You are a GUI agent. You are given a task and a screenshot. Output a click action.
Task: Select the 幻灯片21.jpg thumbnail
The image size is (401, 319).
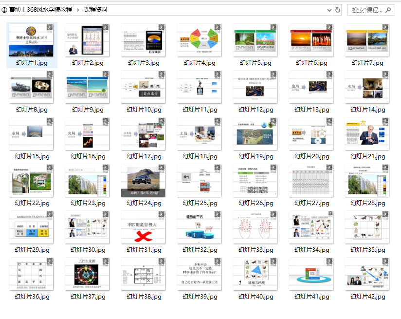367,134
